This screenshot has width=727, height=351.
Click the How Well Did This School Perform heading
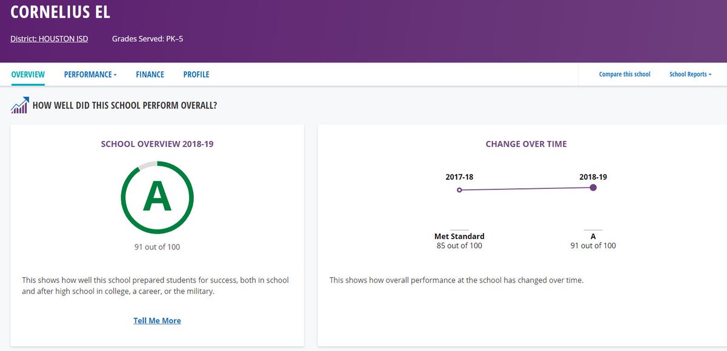point(125,105)
